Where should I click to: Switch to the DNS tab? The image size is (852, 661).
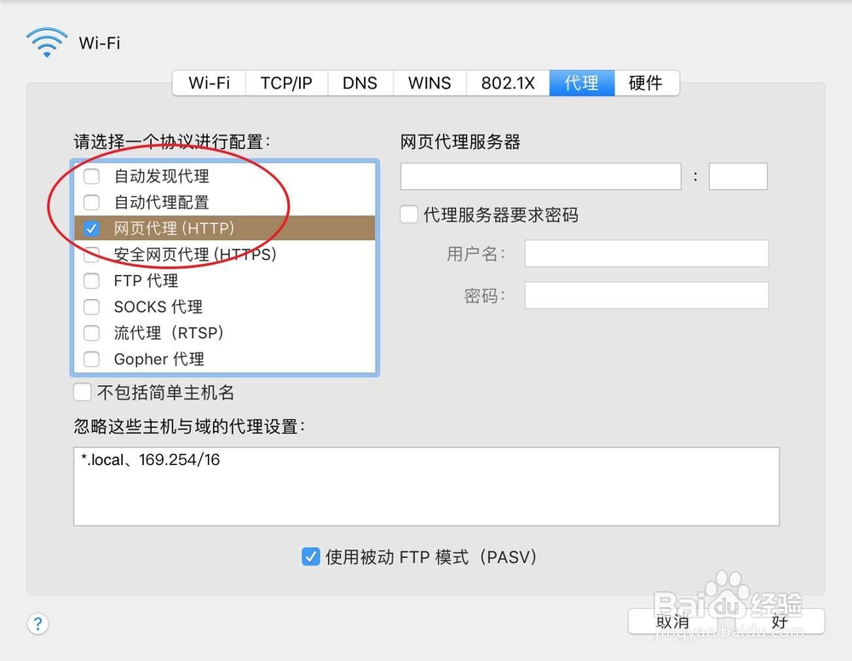tap(360, 83)
